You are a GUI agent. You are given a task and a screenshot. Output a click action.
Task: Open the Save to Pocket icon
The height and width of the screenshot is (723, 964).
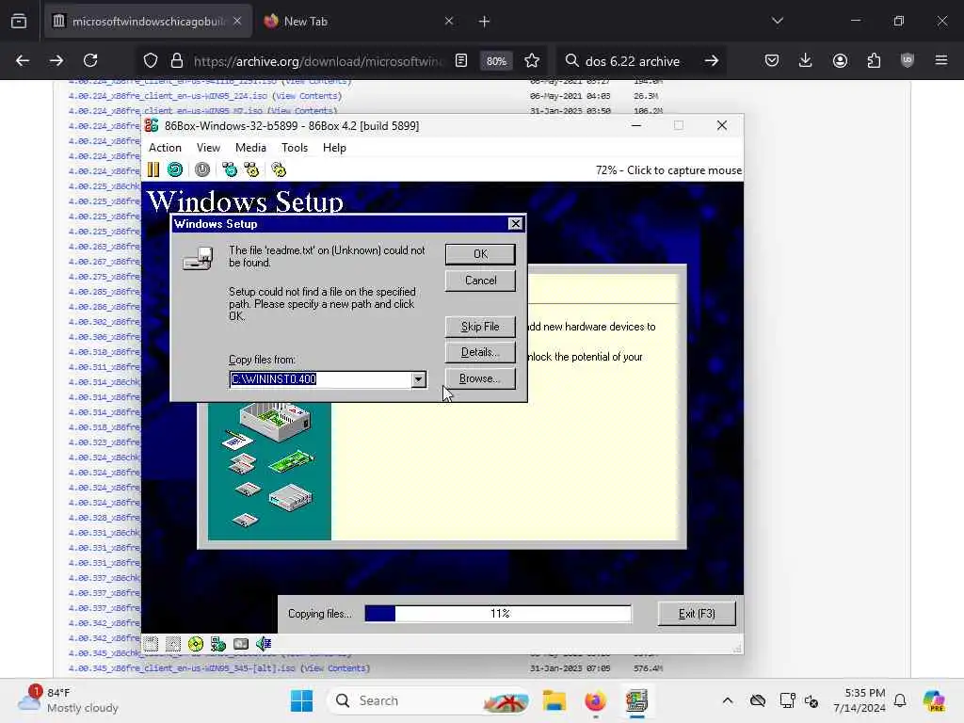click(x=772, y=61)
